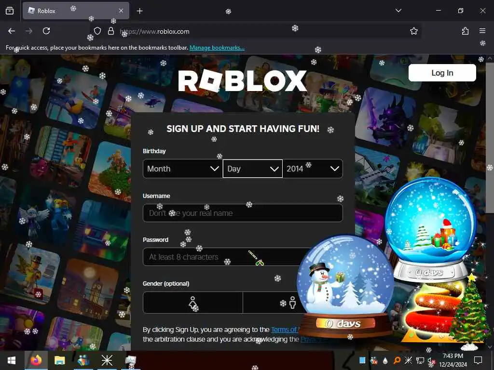Open the Terms of Use link
The width and height of the screenshot is (494, 370).
(284, 330)
